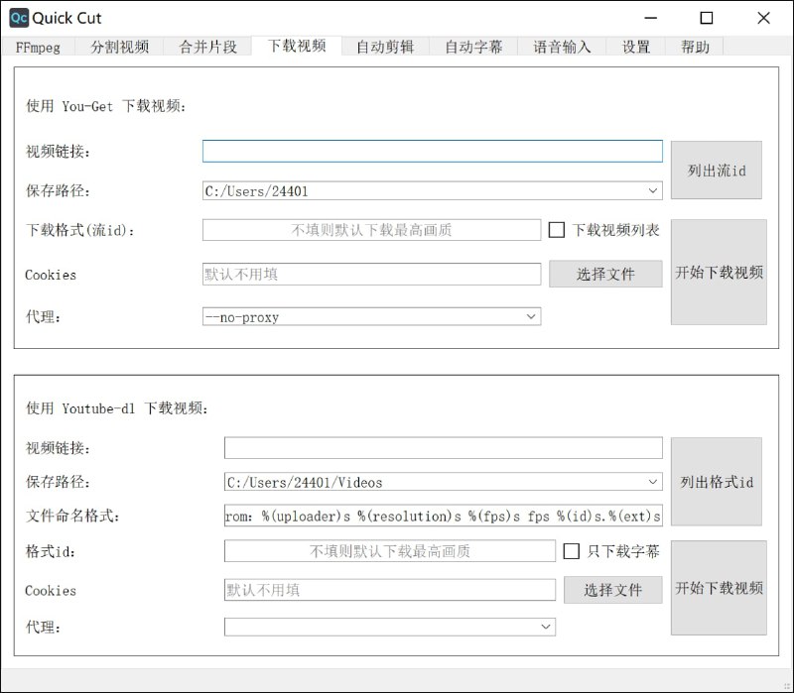The height and width of the screenshot is (693, 794).
Task: Click the You-Get Cookies input field
Action: pos(371,275)
